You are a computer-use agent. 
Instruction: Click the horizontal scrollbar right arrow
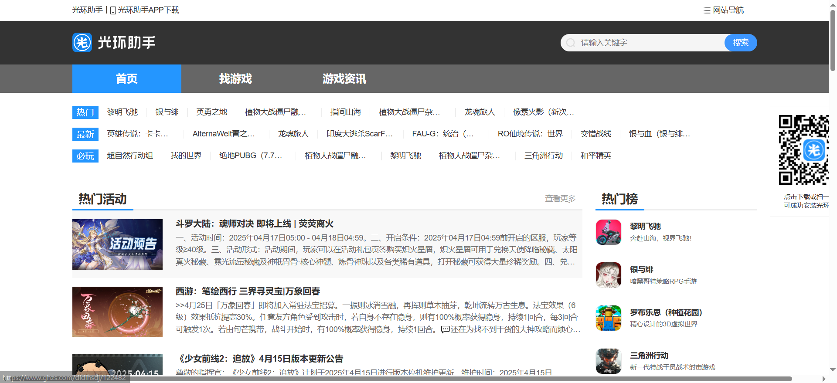coord(823,379)
